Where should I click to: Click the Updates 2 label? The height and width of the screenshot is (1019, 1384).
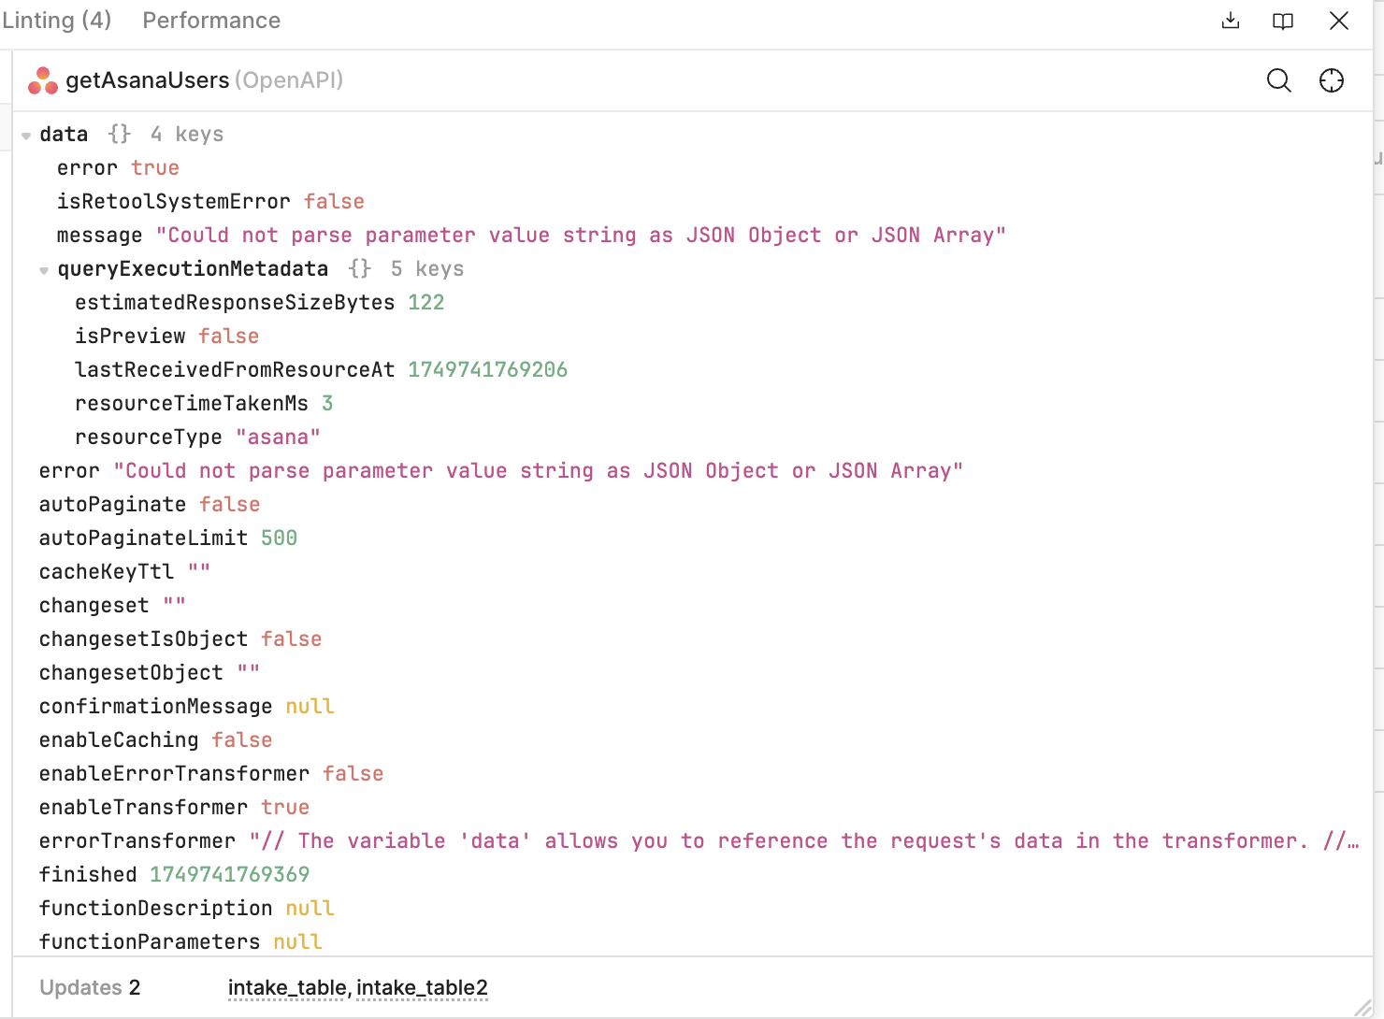pos(90,988)
